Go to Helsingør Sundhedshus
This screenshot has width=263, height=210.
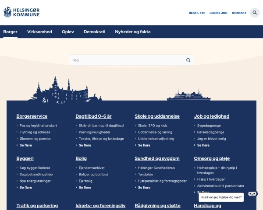click(156, 168)
